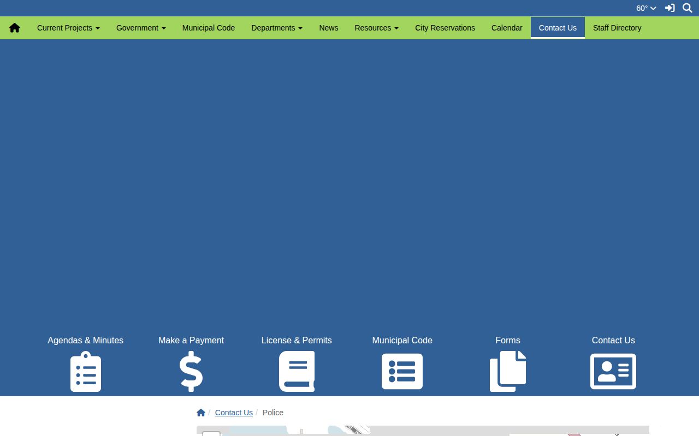Open the News menu item
The width and height of the screenshot is (699, 436).
(329, 28)
